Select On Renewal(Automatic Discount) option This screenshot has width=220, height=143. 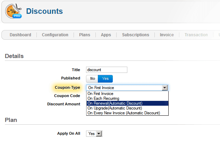(127, 103)
